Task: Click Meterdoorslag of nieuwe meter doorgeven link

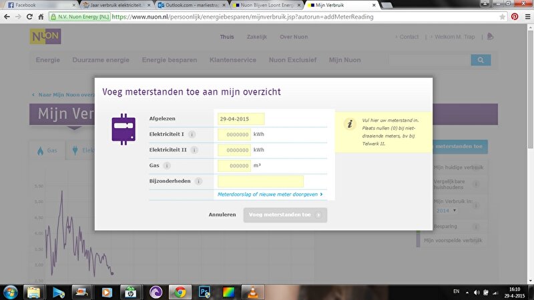Action: (x=270, y=194)
